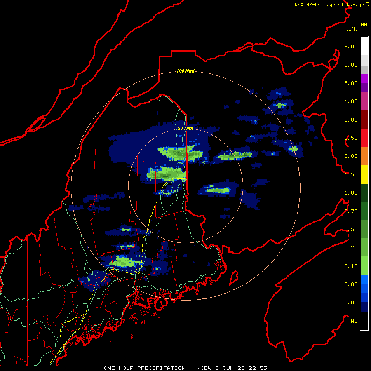
Task: Pick the orange legend swatch
Action: [364, 156]
